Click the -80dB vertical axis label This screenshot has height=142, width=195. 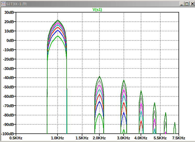[8, 115]
